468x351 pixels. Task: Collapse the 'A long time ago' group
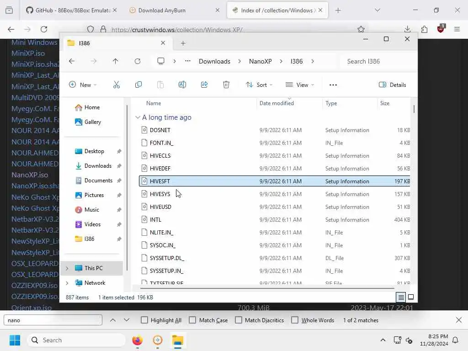(138, 117)
